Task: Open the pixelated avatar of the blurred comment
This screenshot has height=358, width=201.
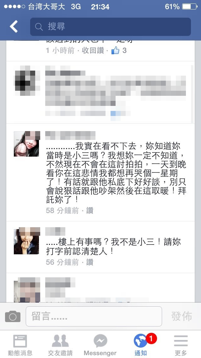Action: [x=27, y=80]
